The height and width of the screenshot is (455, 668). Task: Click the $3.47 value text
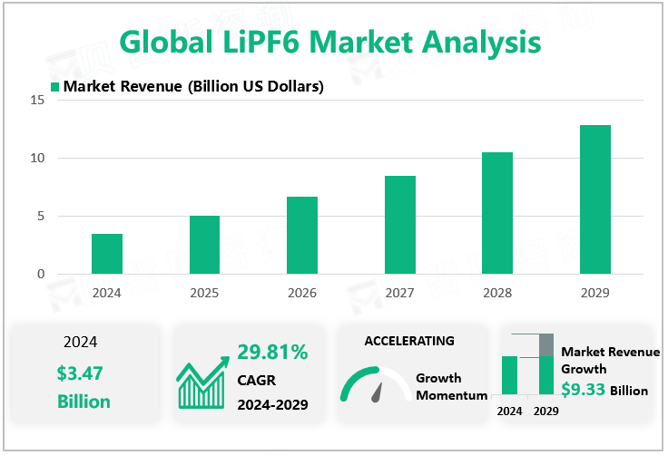[x=80, y=373]
